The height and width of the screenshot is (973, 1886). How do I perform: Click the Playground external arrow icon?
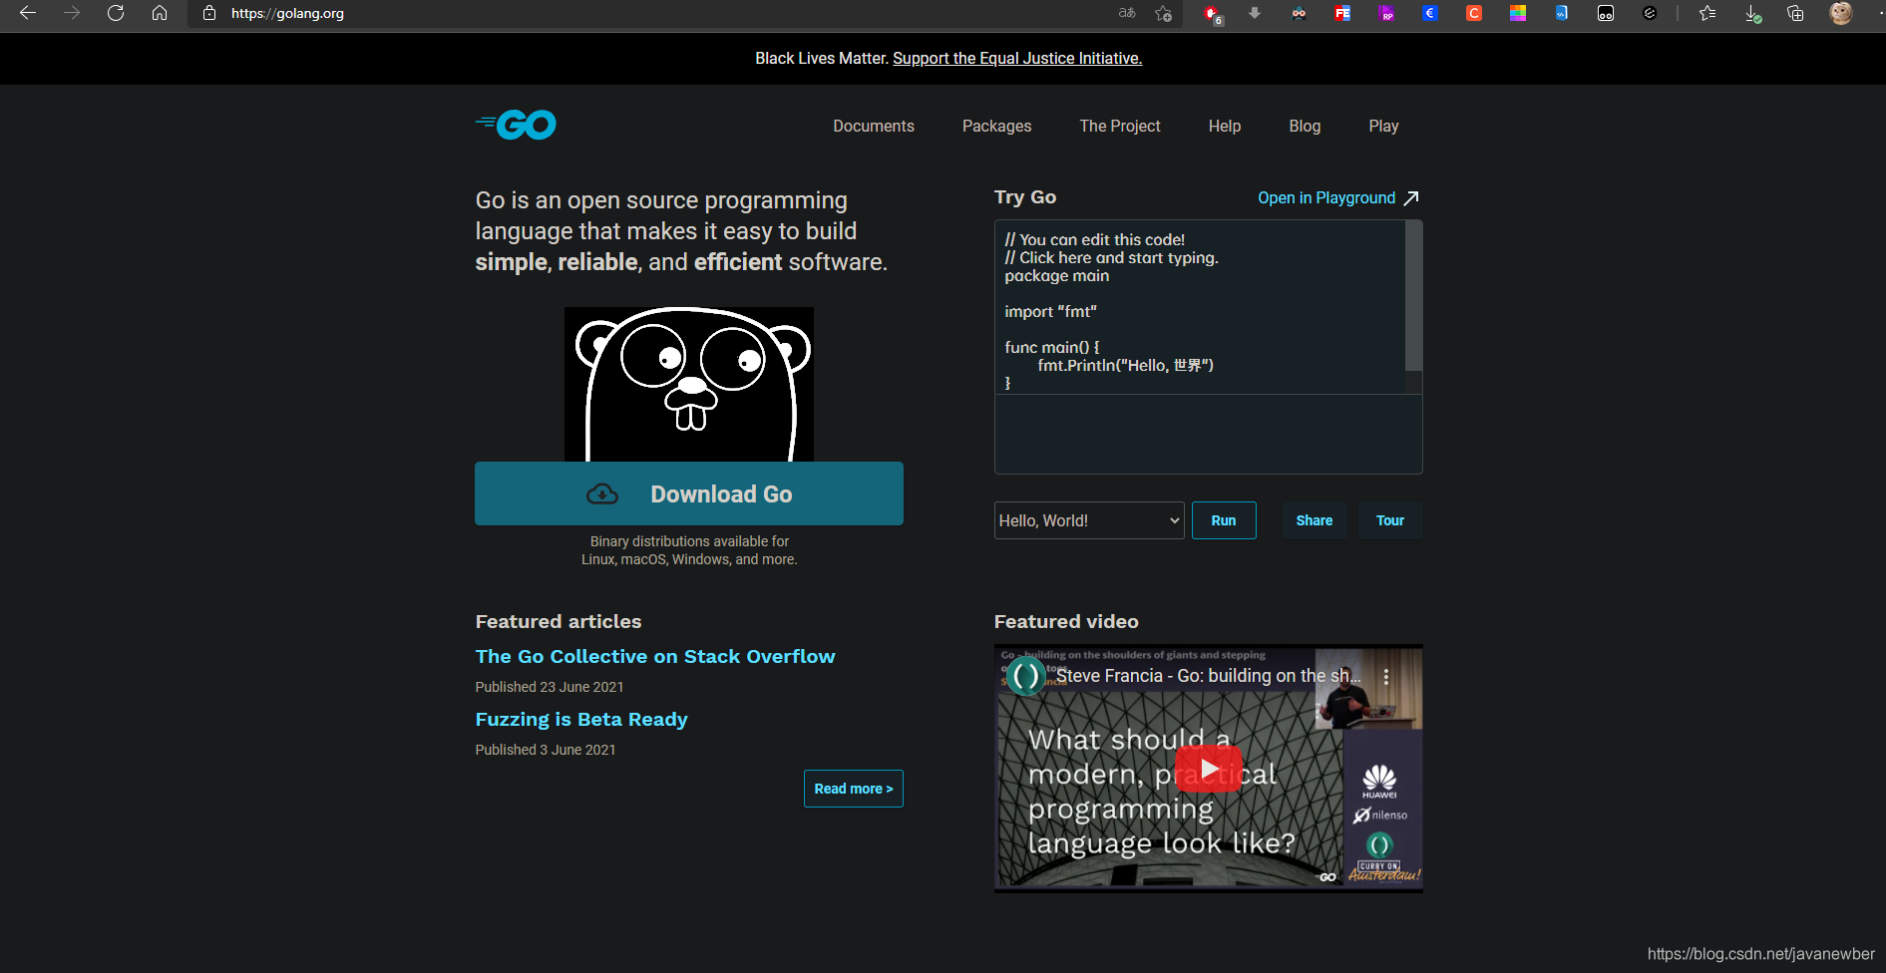(x=1411, y=197)
